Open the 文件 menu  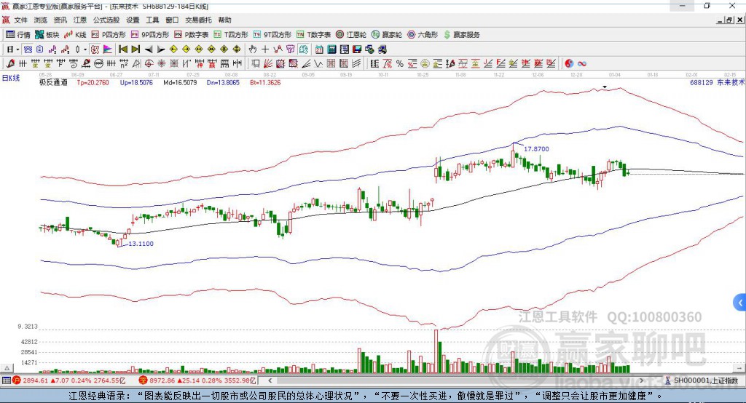[x=21, y=20]
